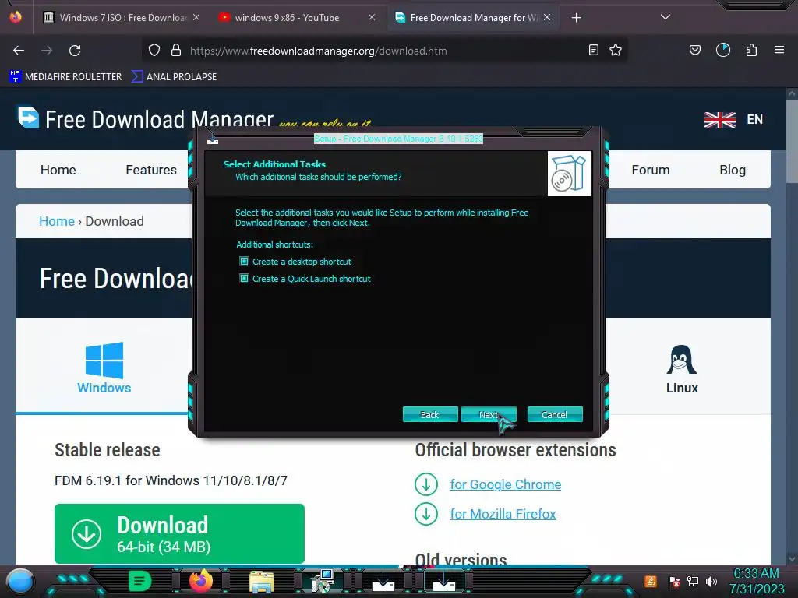
Task: Open the Home navigation item
Action: coord(58,170)
